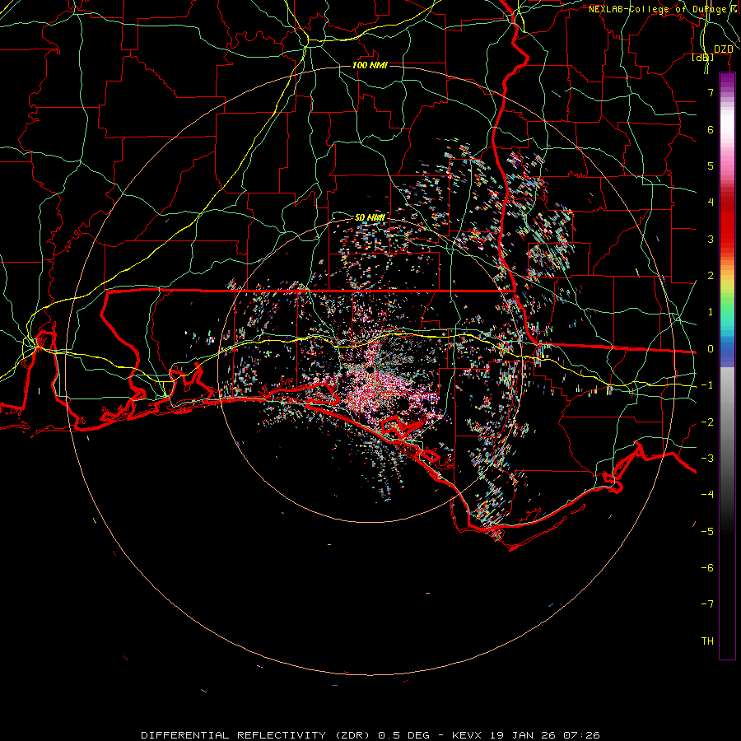Viewport: 741px width, 741px height.
Task: Click the 3 value on color scale
Action: (711, 239)
